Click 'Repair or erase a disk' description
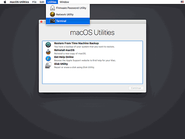Viewport: 185px width, 139px height. pyautogui.click(x=74, y=67)
